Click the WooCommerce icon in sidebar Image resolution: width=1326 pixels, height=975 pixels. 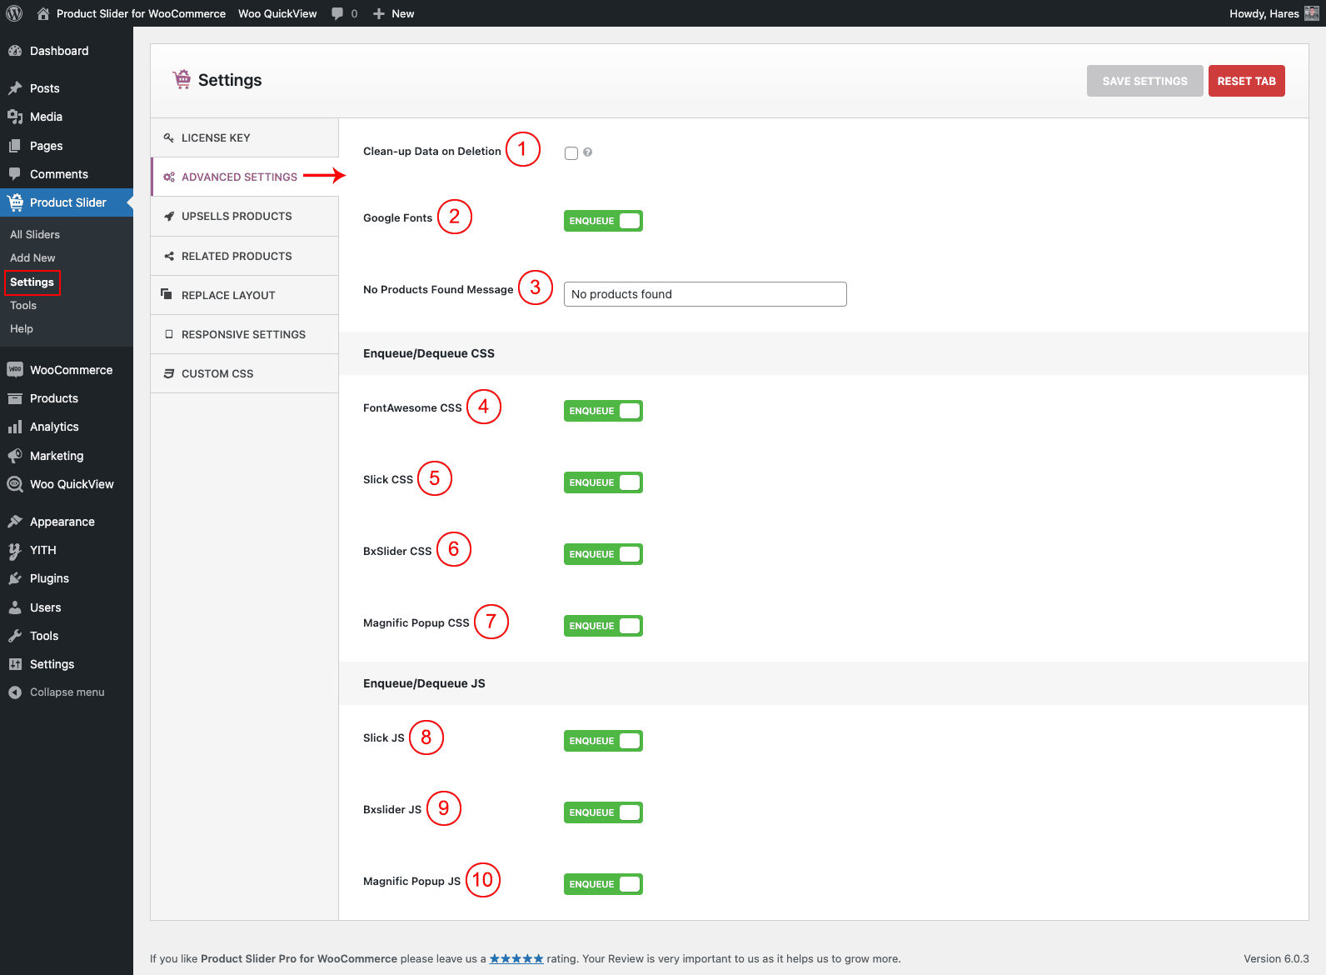point(15,370)
